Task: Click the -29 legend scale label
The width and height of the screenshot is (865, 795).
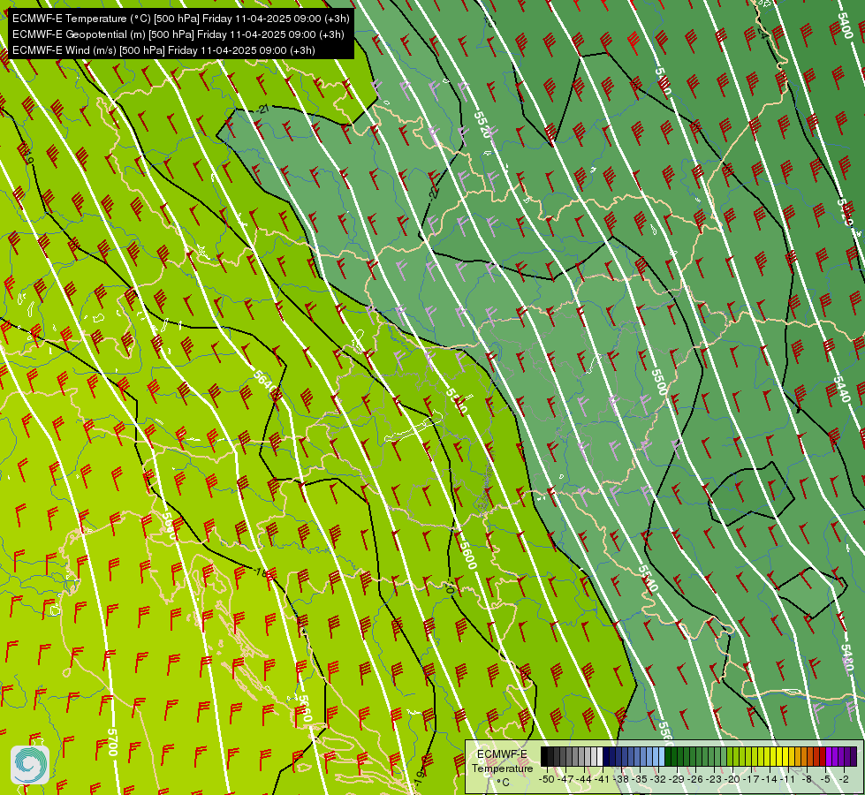Action: click(x=676, y=780)
